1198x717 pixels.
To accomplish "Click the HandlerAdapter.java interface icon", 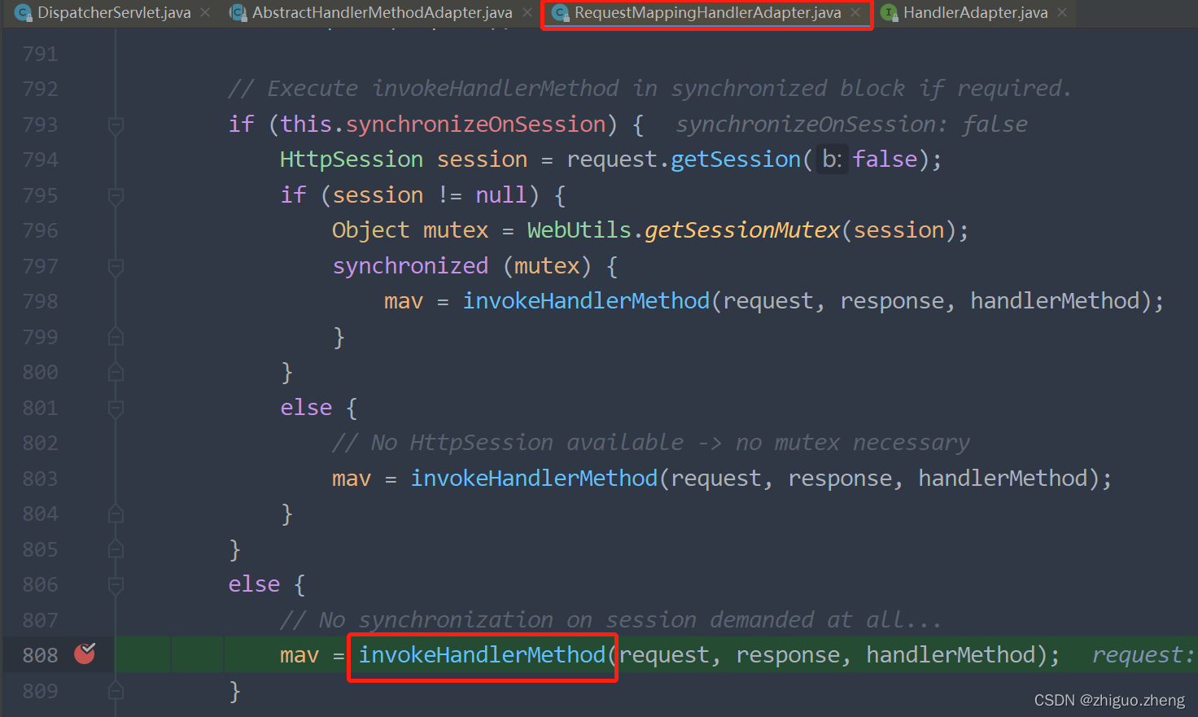I will point(890,13).
